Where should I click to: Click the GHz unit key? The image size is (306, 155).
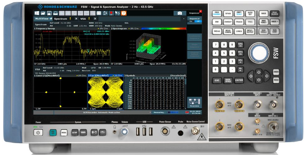[240, 45]
